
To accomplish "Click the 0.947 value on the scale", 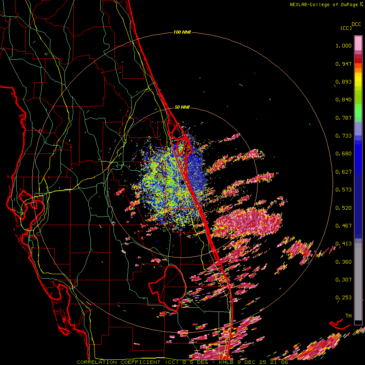I will [x=344, y=64].
